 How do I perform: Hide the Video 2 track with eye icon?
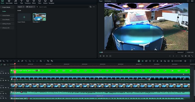pos(6,80)
